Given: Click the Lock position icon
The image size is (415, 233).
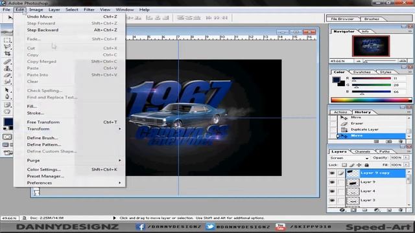Looking at the screenshot, I should (359, 165).
